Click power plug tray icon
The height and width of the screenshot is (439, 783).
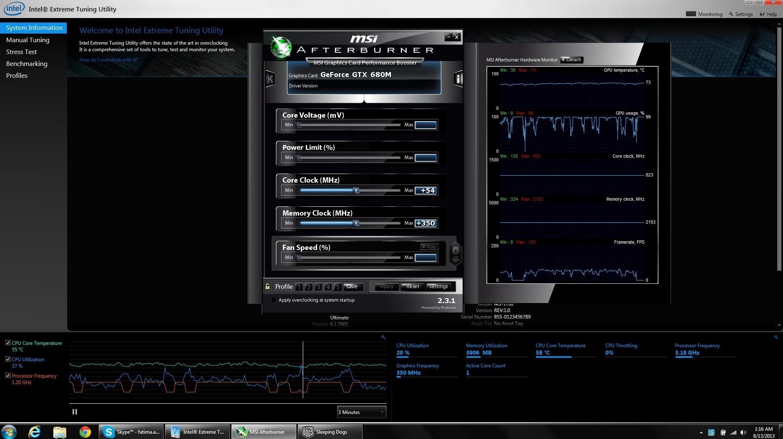[x=723, y=432]
